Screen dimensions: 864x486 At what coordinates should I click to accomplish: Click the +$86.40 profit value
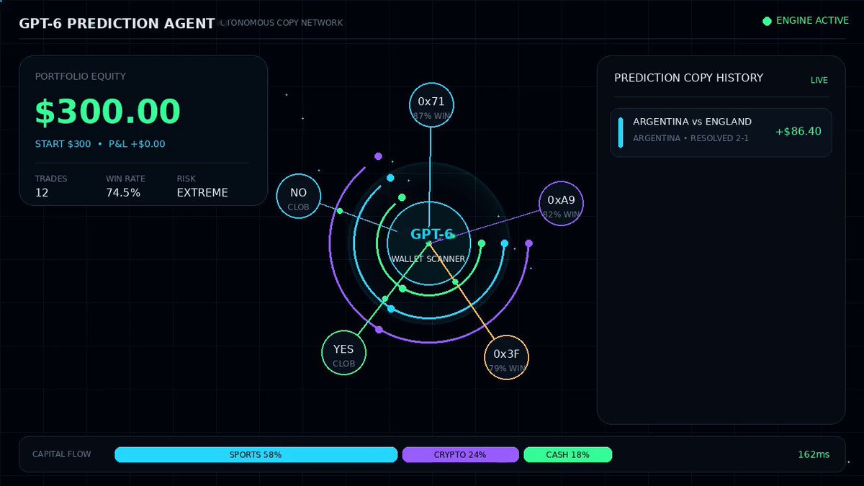coord(798,132)
